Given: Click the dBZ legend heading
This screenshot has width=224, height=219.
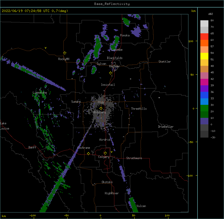Looking at the screenshot, I should pos(210,14).
